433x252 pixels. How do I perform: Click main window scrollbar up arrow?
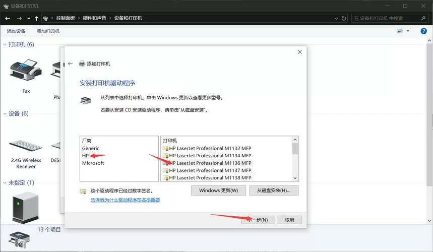coord(429,41)
